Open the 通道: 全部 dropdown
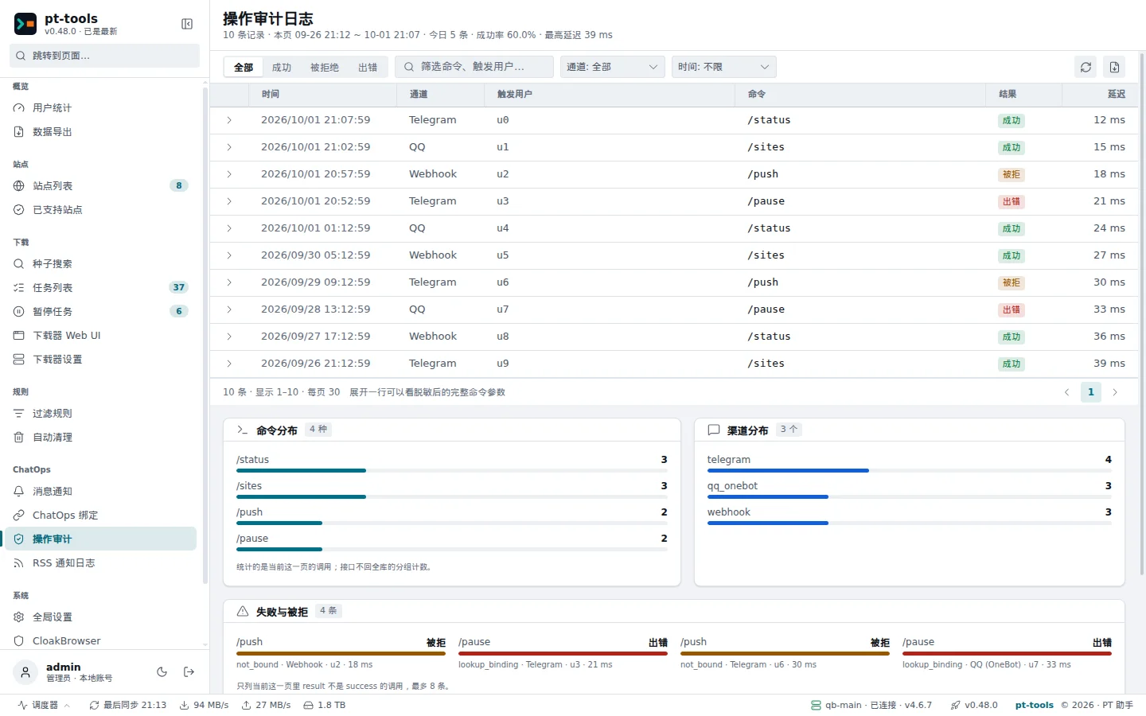This screenshot has width=1146, height=716. pos(612,67)
